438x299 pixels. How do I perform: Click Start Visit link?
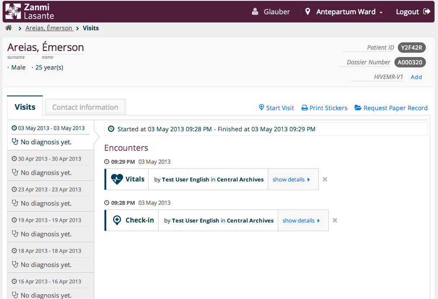point(276,108)
